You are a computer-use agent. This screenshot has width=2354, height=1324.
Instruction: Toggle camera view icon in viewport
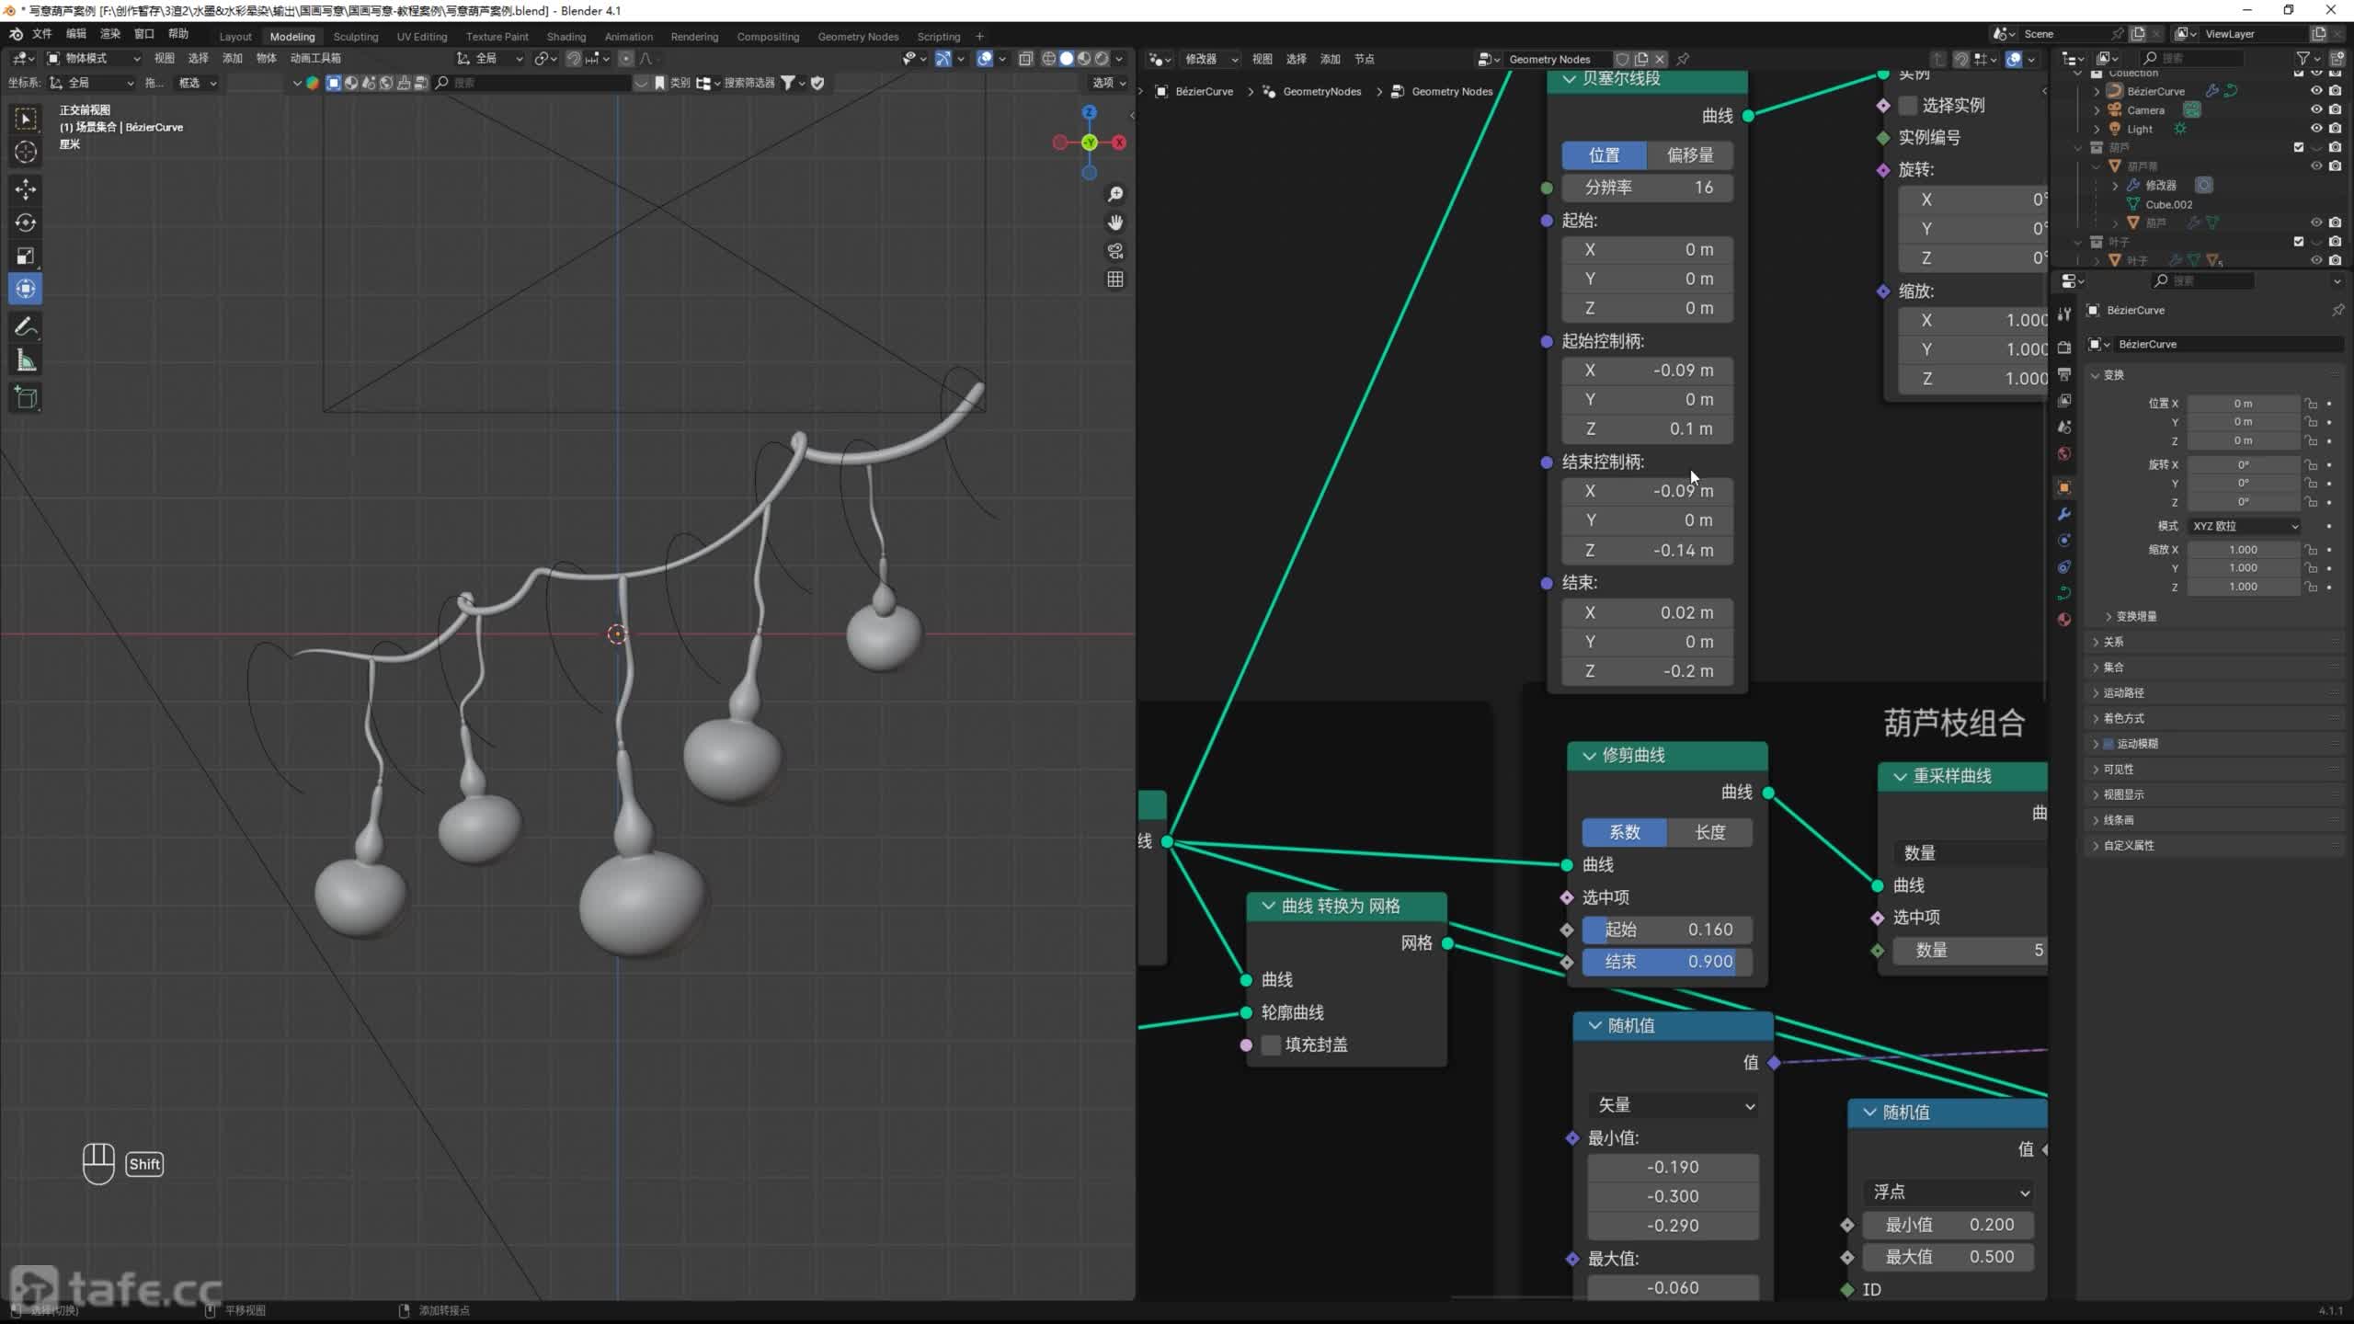point(1115,251)
